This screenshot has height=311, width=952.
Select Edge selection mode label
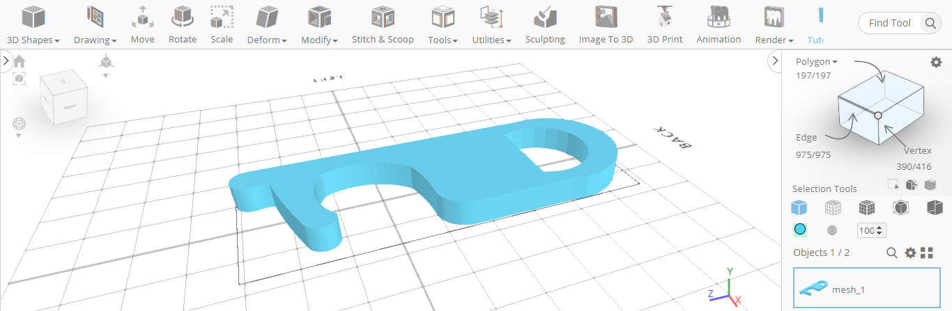[x=806, y=137]
